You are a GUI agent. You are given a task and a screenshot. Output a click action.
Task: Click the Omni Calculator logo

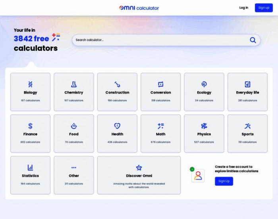(x=139, y=8)
